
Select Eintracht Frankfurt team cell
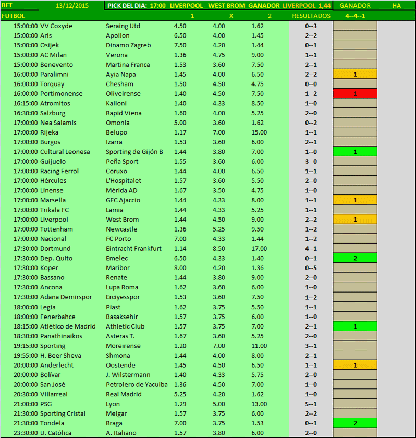click(x=133, y=249)
